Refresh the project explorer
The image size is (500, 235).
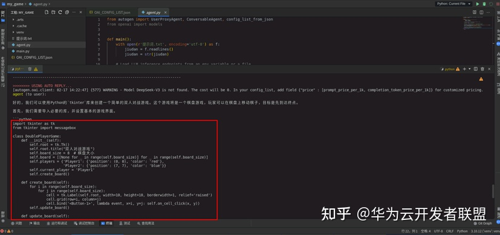(60, 12)
